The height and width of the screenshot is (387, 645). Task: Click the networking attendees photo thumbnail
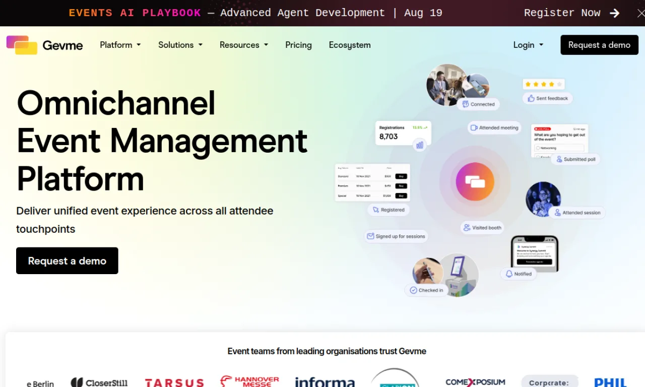(447, 85)
